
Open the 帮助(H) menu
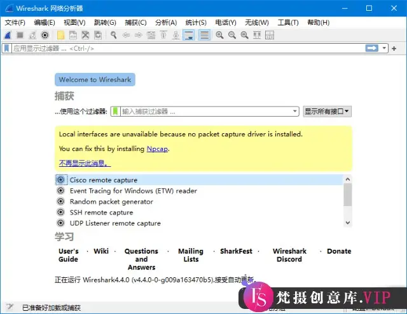[318, 23]
